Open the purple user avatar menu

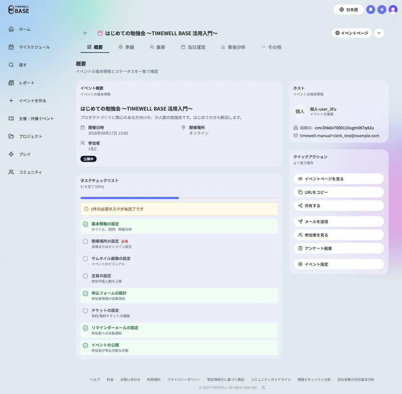[x=393, y=10]
